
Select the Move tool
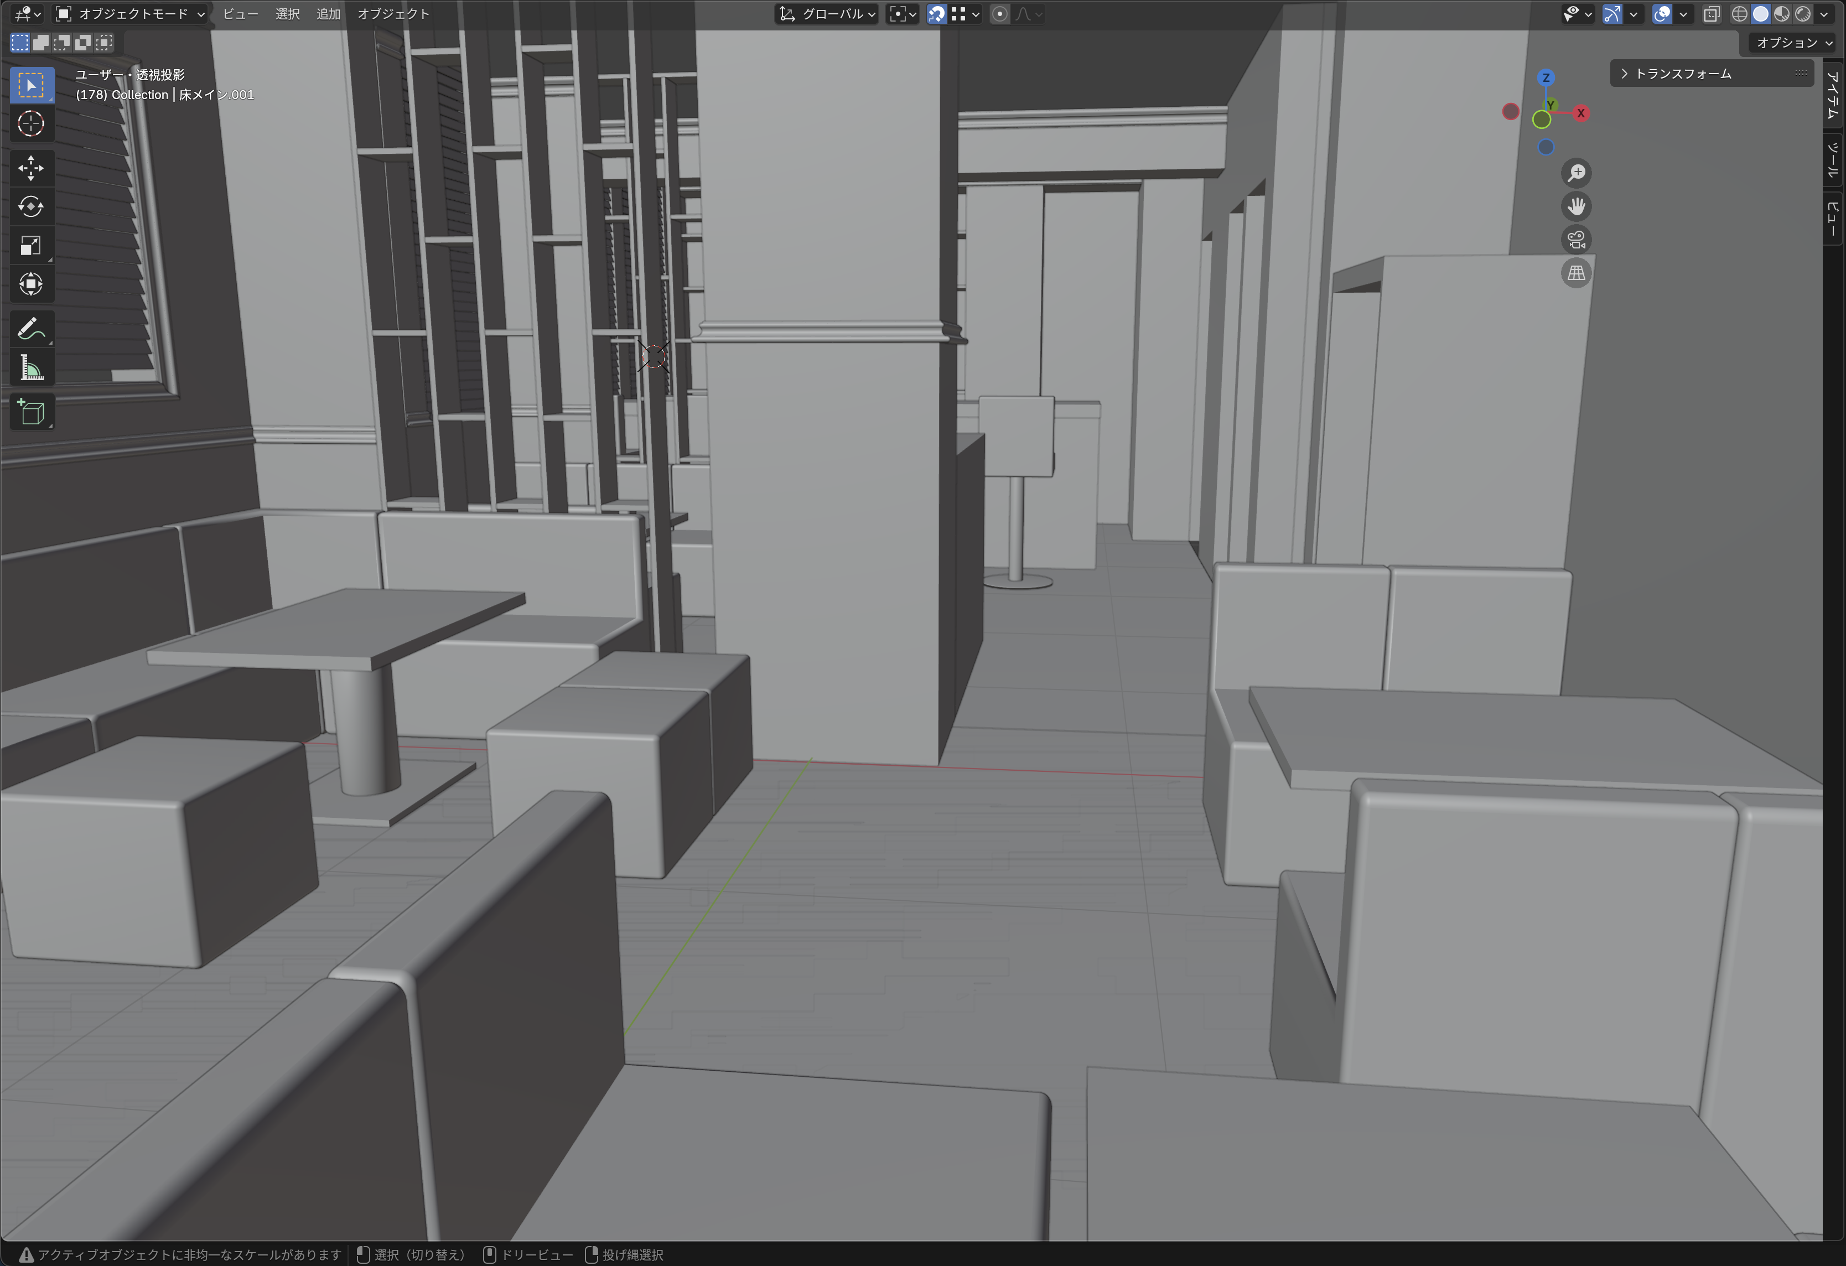pos(32,168)
